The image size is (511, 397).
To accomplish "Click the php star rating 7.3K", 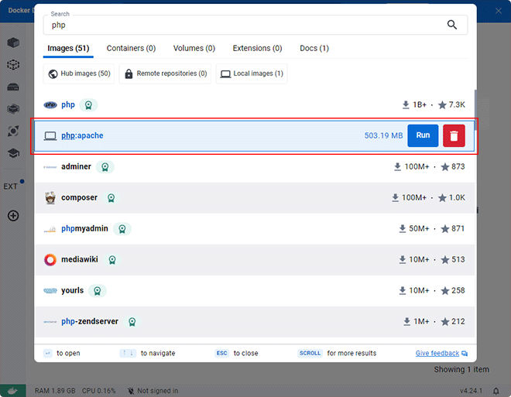I will tap(451, 105).
